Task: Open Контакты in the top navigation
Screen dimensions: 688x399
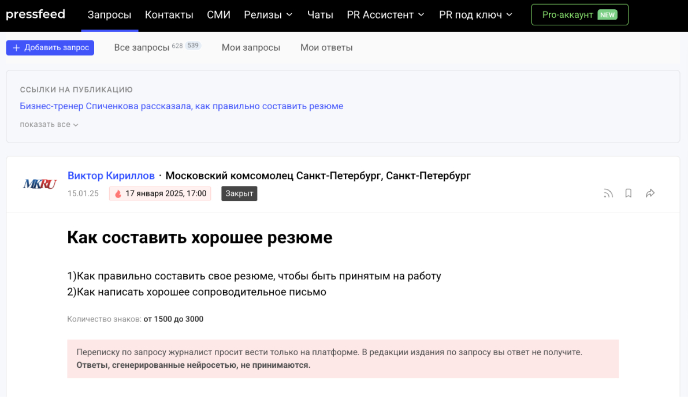Action: 169,15
